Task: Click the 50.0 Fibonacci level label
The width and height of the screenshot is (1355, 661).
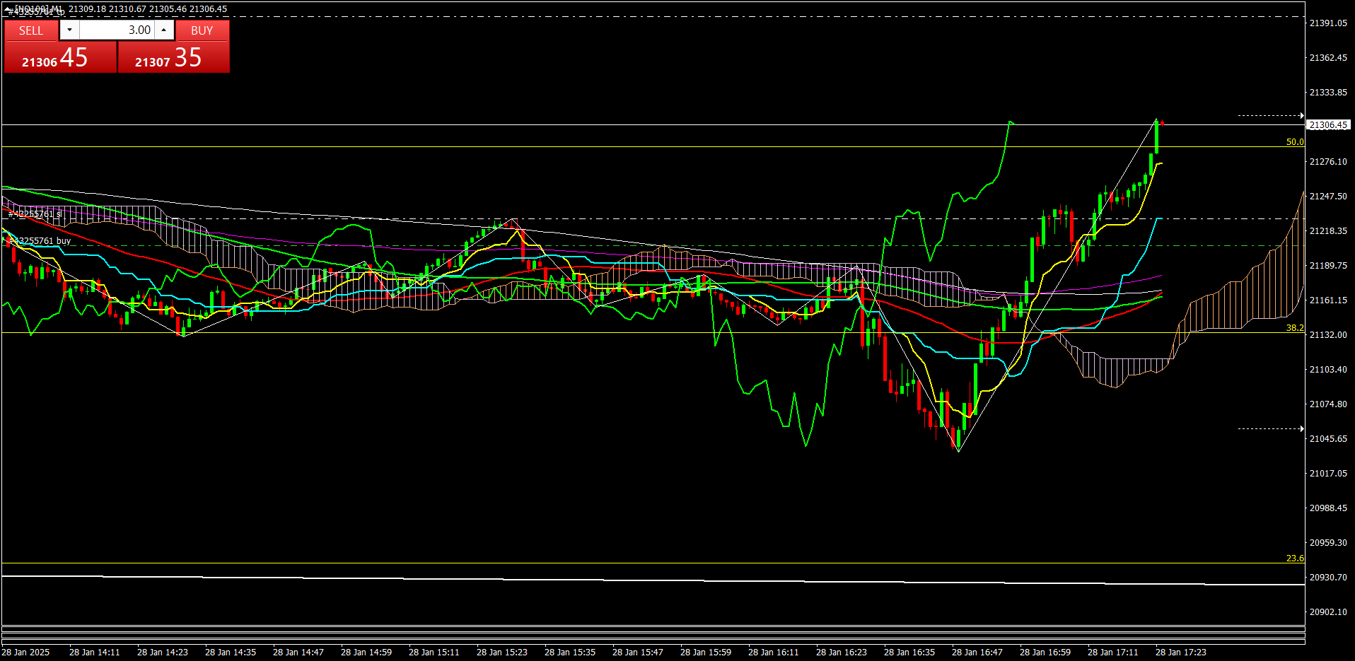Action: pos(1294,142)
